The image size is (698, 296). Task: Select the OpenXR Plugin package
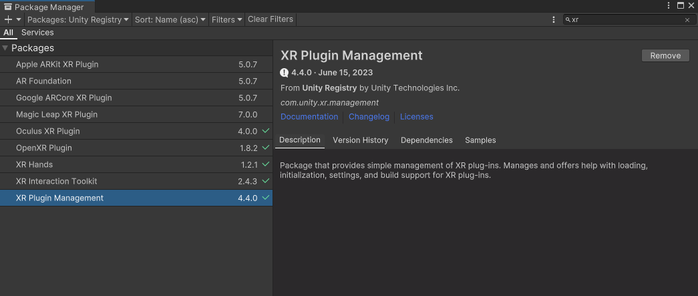(x=136, y=148)
